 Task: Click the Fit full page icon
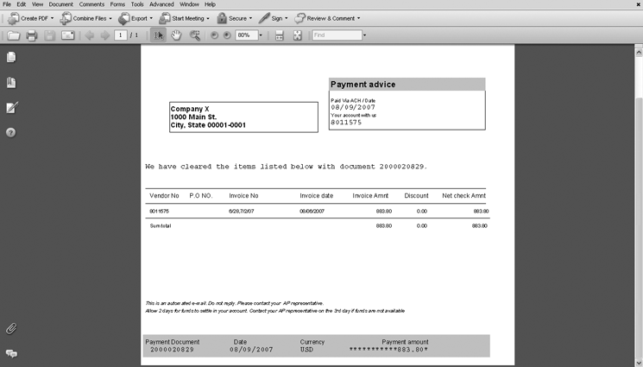[x=297, y=35]
